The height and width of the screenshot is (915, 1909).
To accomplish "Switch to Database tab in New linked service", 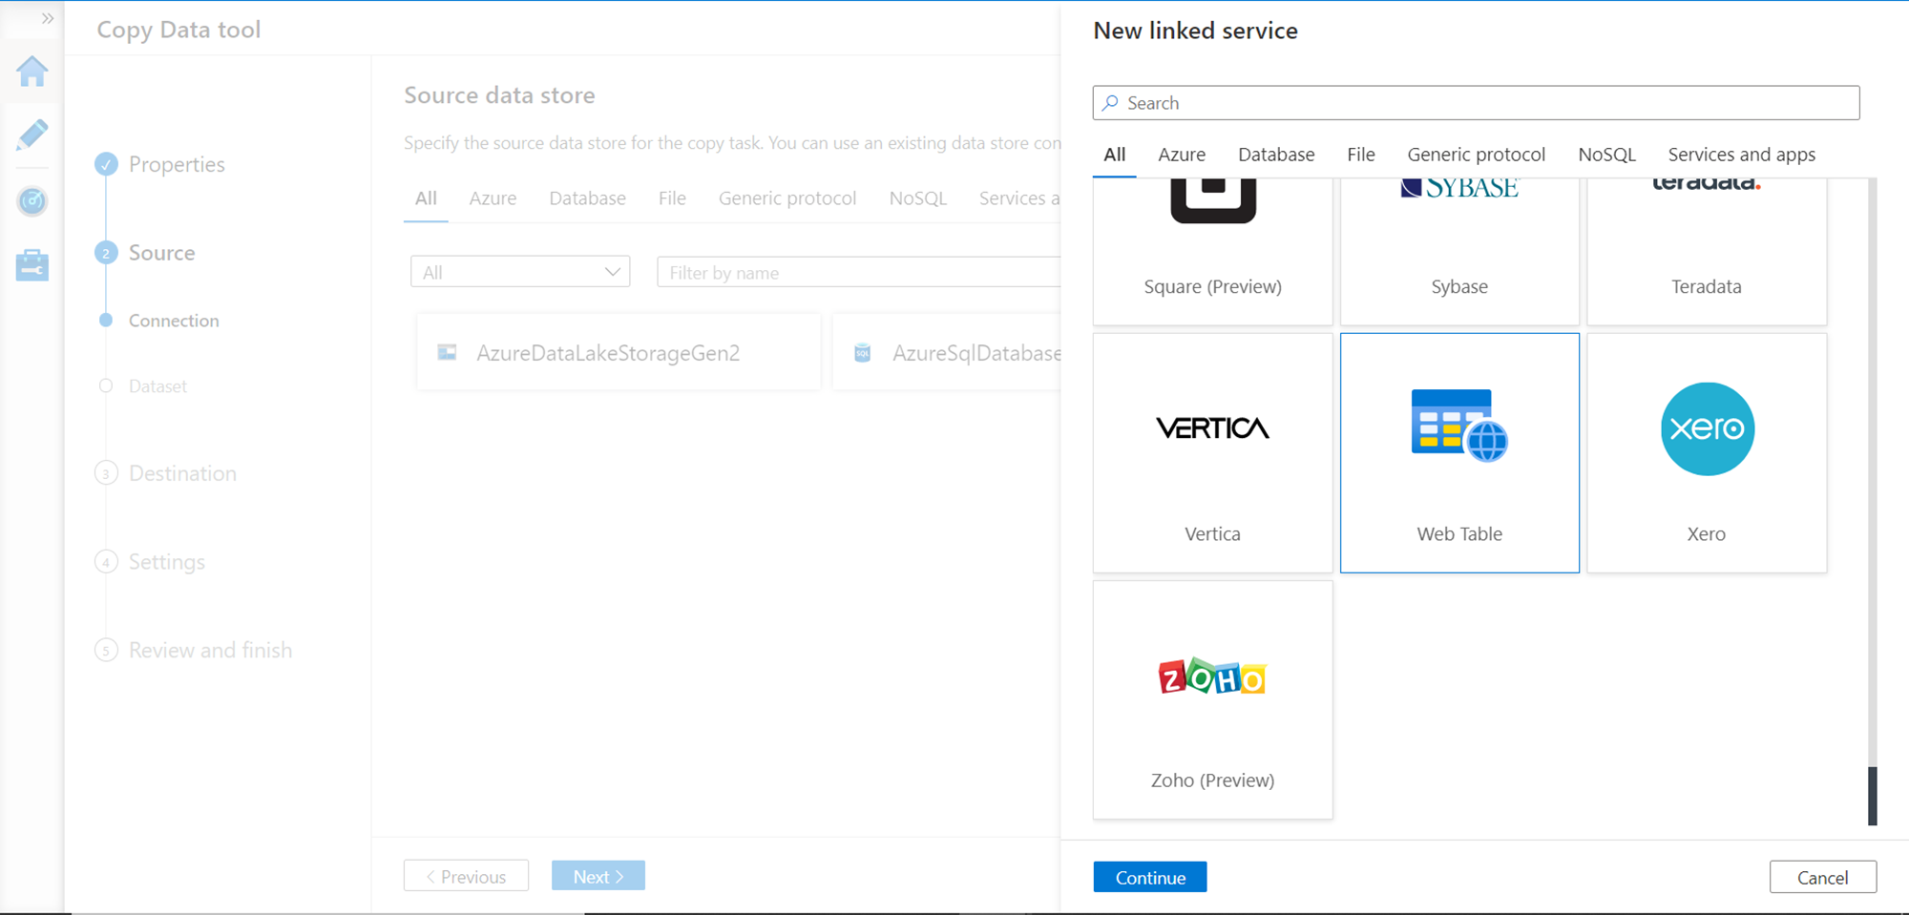I will click(x=1276, y=155).
